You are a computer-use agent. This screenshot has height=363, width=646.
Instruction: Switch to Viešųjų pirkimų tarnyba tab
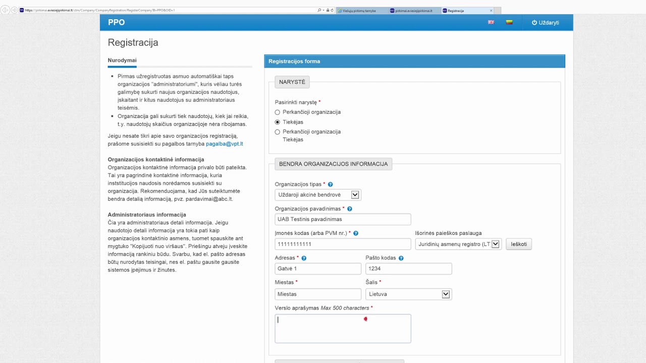pyautogui.click(x=362, y=11)
